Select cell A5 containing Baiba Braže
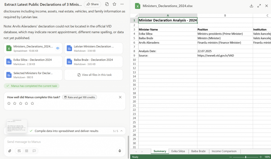The width and height of the screenshot is (271, 159). coord(168,38)
